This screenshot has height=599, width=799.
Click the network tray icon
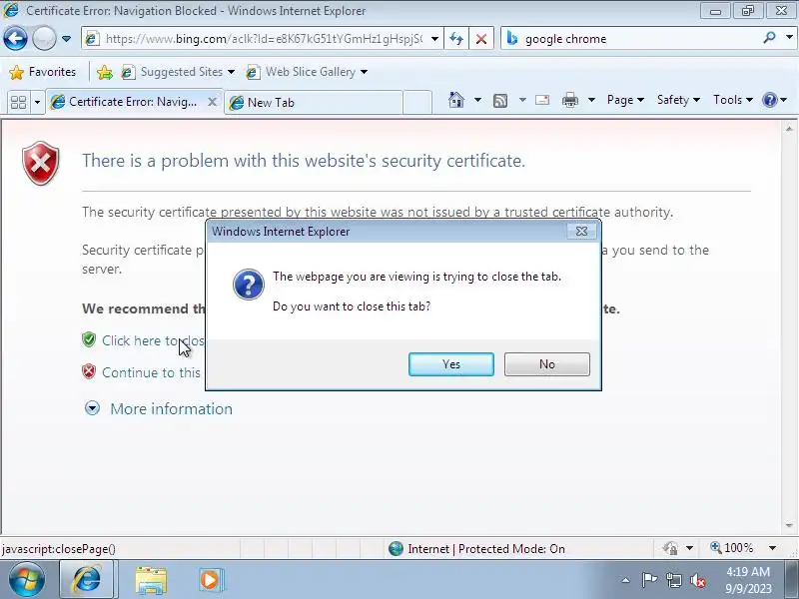pyautogui.click(x=673, y=580)
